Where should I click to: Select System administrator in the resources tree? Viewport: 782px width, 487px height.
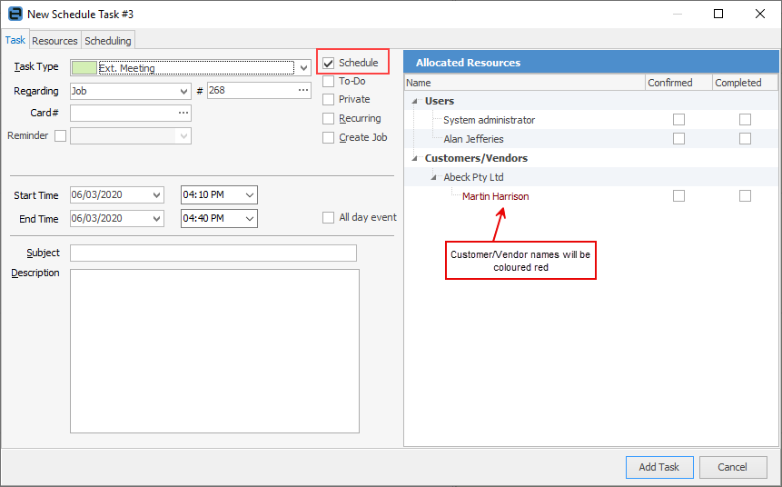point(489,120)
